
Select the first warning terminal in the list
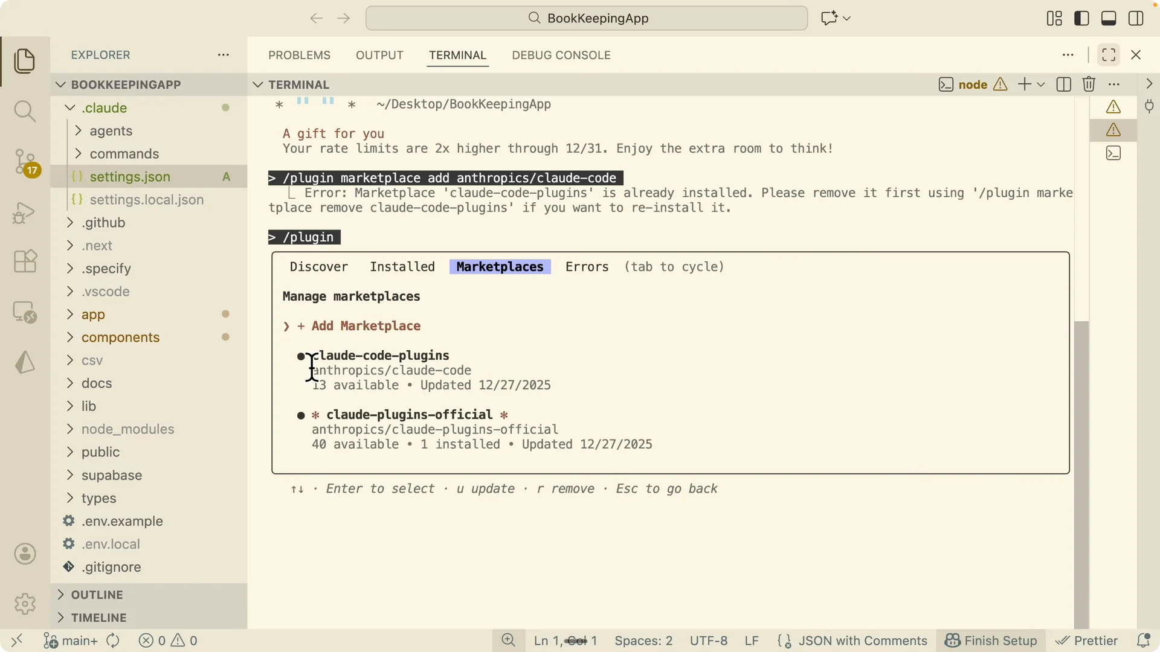pyautogui.click(x=1113, y=107)
